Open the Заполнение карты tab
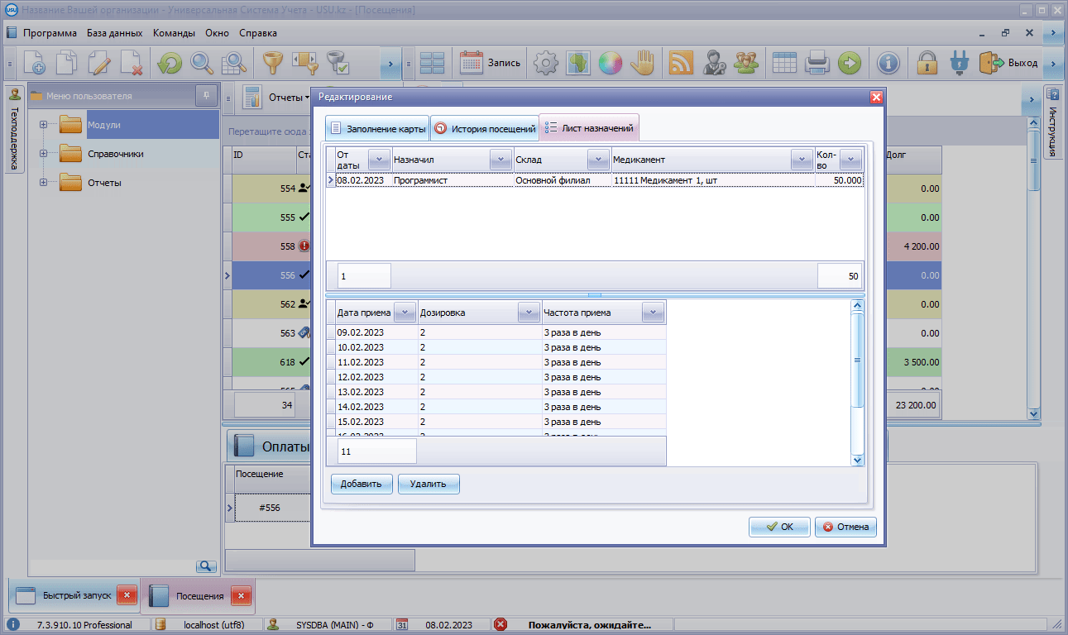The height and width of the screenshot is (635, 1068). point(377,129)
